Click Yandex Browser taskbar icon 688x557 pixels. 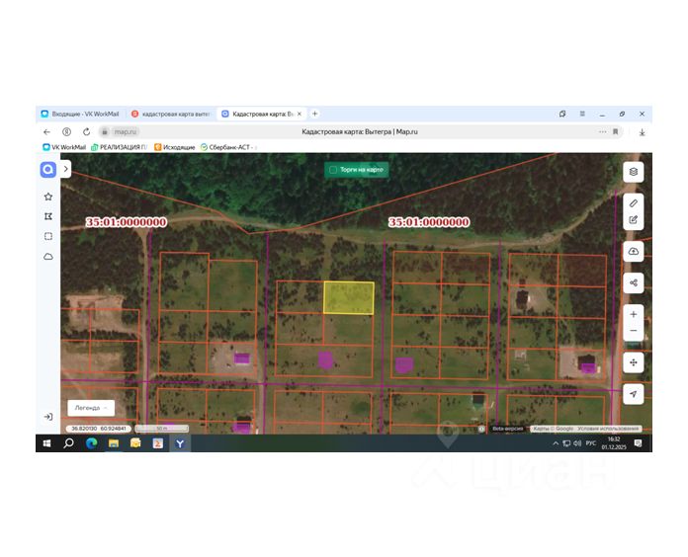pyautogui.click(x=180, y=444)
